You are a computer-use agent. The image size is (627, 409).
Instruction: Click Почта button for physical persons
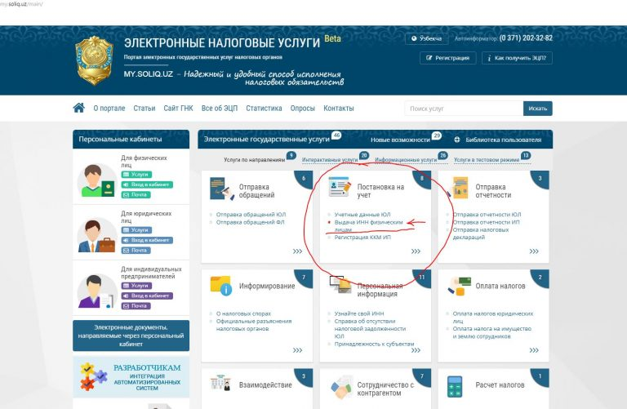136,194
